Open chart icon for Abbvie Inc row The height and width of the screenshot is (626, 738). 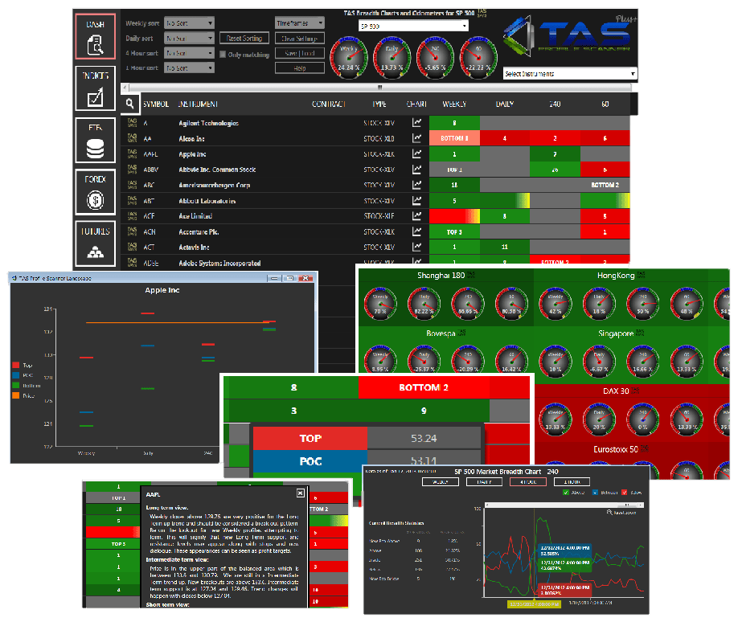[x=416, y=170]
